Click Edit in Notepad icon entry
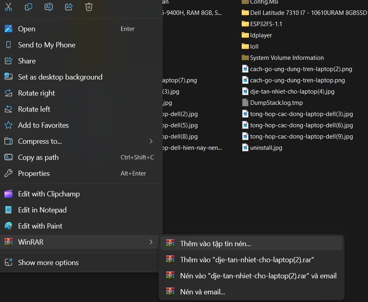Viewport: 368px width, 302px height. 8,210
